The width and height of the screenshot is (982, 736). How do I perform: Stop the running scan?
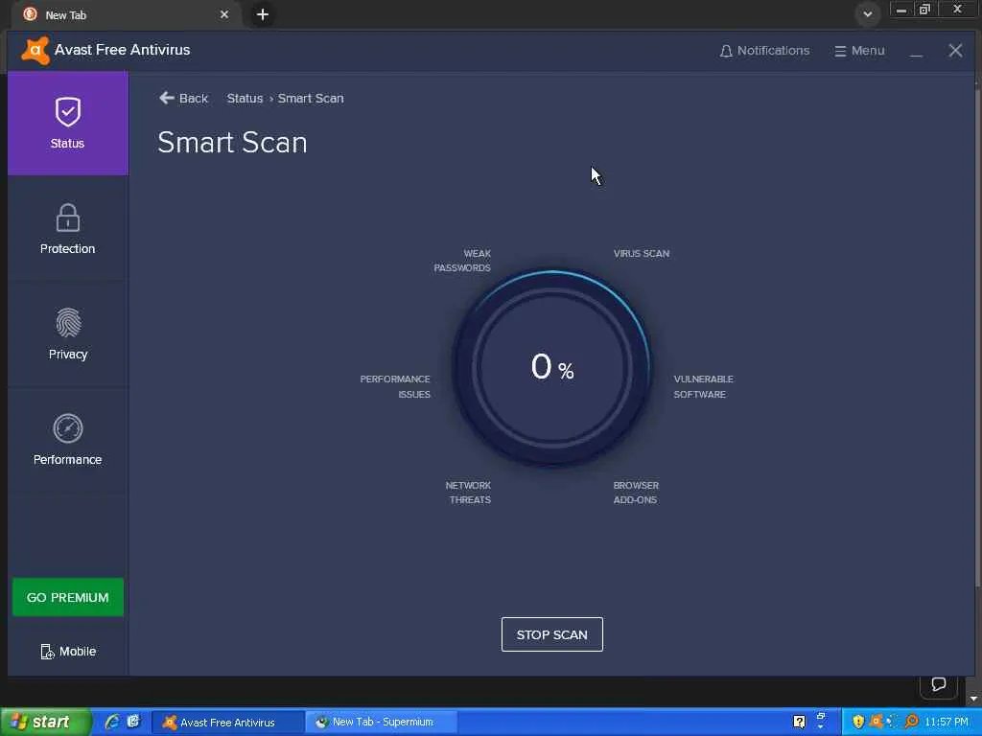(551, 634)
